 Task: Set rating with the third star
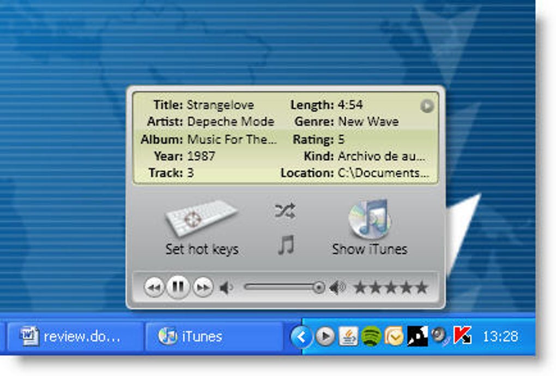click(391, 287)
